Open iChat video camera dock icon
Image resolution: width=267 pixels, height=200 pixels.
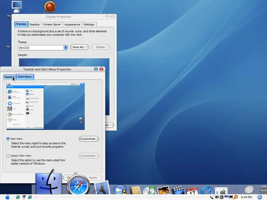(120, 190)
